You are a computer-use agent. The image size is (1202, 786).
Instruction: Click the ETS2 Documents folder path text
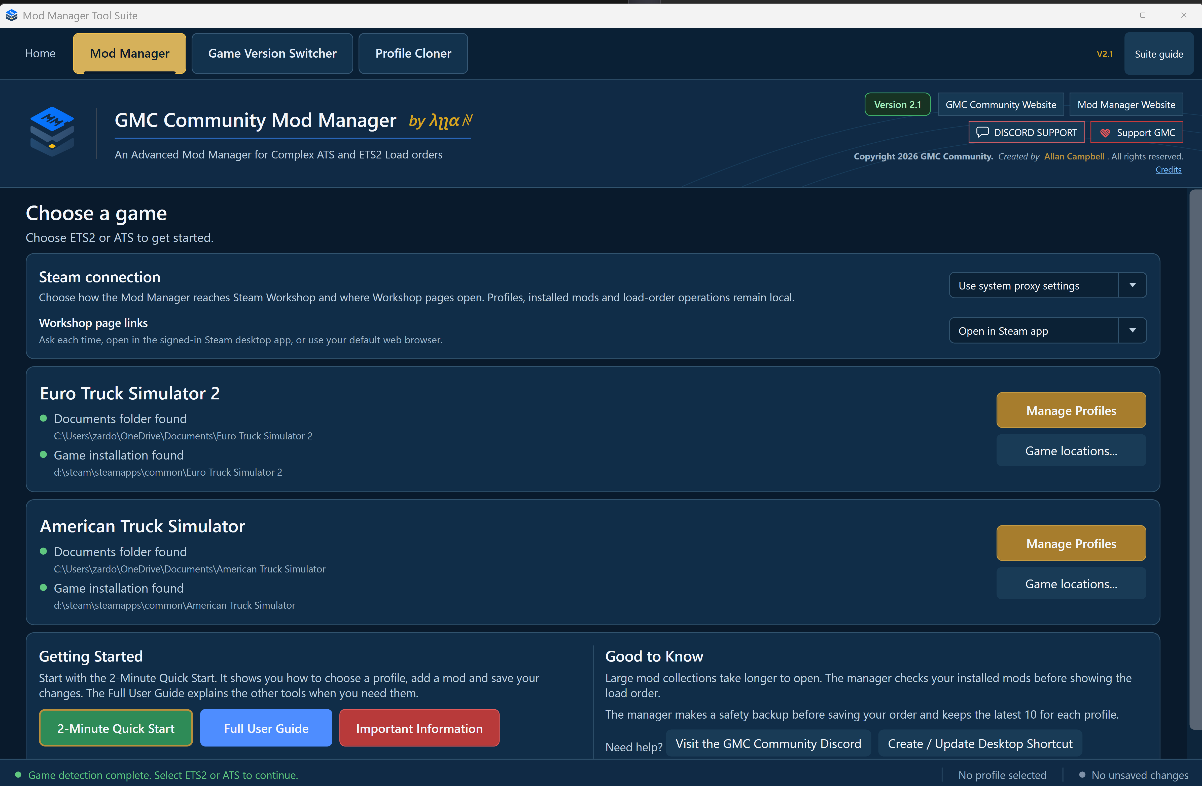[183, 436]
